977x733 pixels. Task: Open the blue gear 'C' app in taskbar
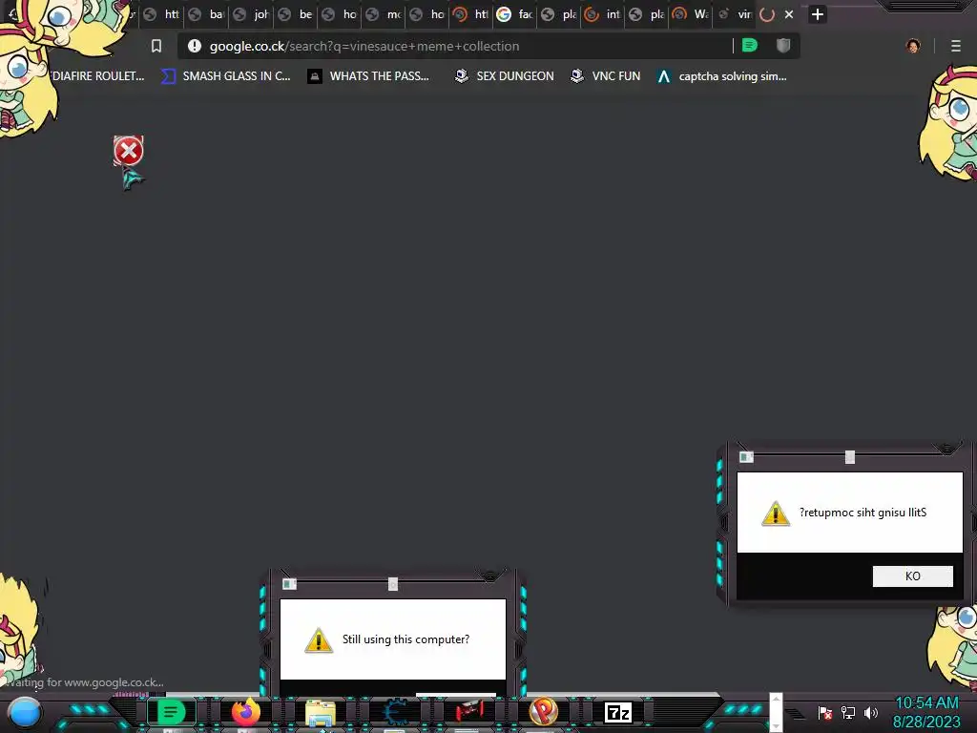pos(395,712)
